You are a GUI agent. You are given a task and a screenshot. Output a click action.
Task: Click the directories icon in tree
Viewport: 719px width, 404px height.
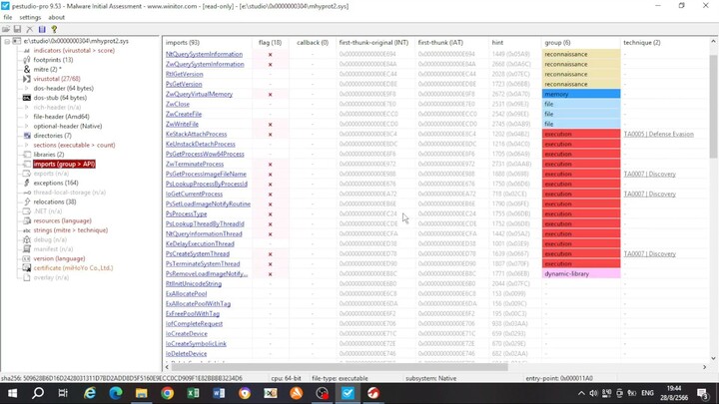tap(27, 136)
